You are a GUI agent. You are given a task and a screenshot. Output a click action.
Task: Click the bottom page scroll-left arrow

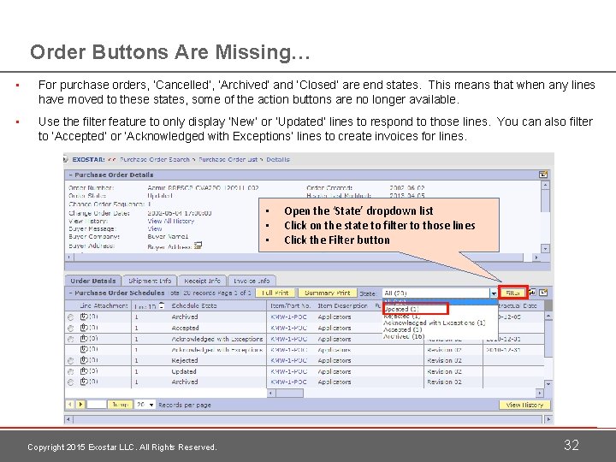click(x=68, y=419)
